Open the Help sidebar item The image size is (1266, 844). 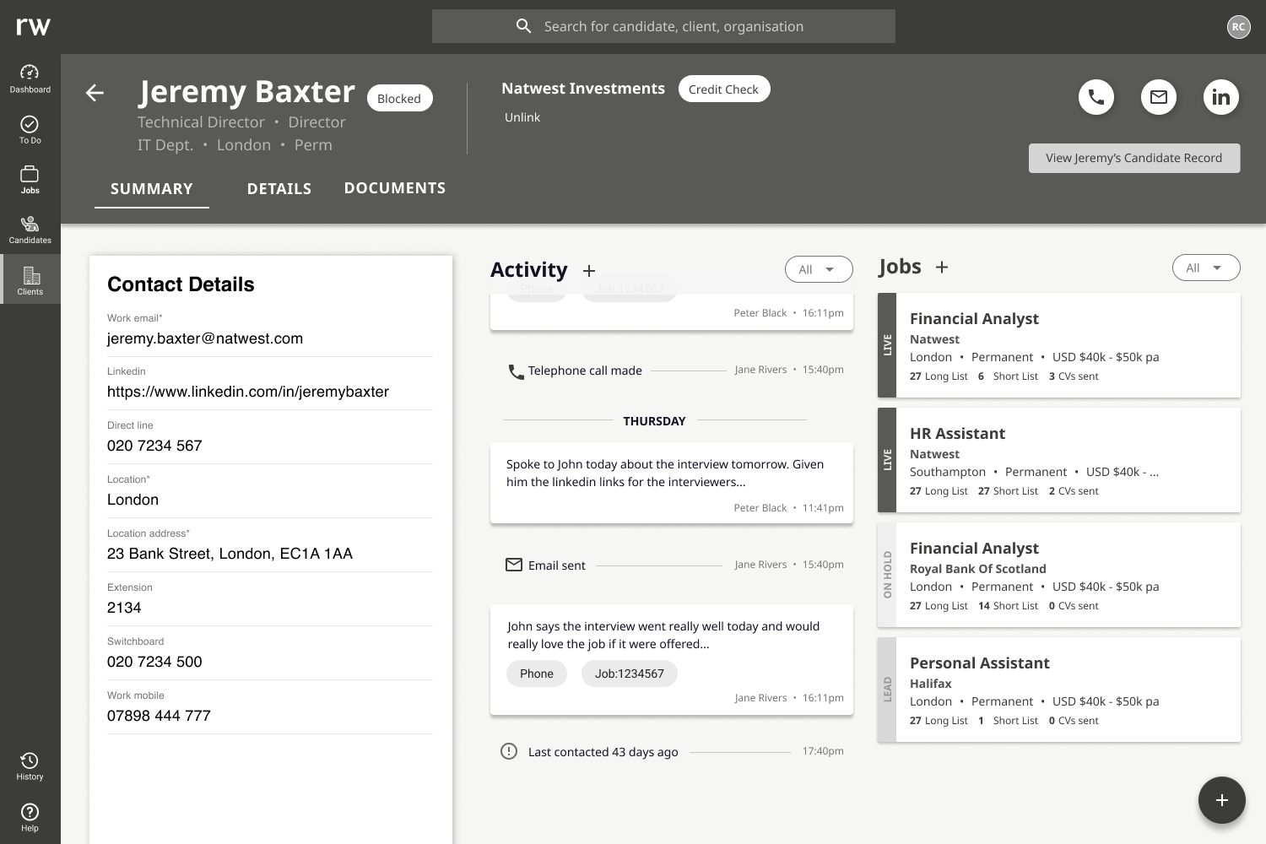[x=30, y=817]
